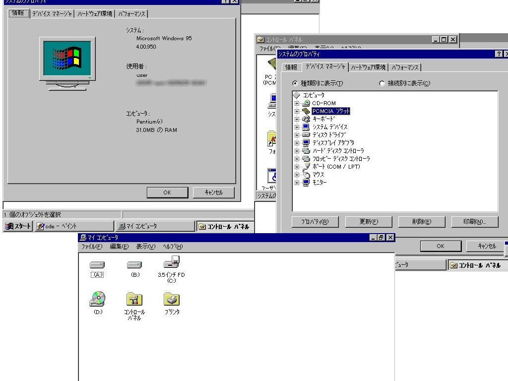Click キャンセル in the left system dialog
This screenshot has width=508, height=381.
[x=213, y=192]
